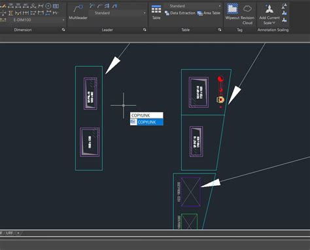Click top small icon in Annotation Scaling
This screenshot has width=310, height=250.
284,6
